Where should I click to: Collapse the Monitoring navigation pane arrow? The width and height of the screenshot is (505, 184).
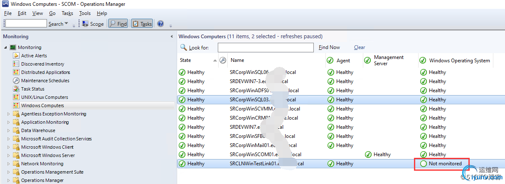pos(172,37)
